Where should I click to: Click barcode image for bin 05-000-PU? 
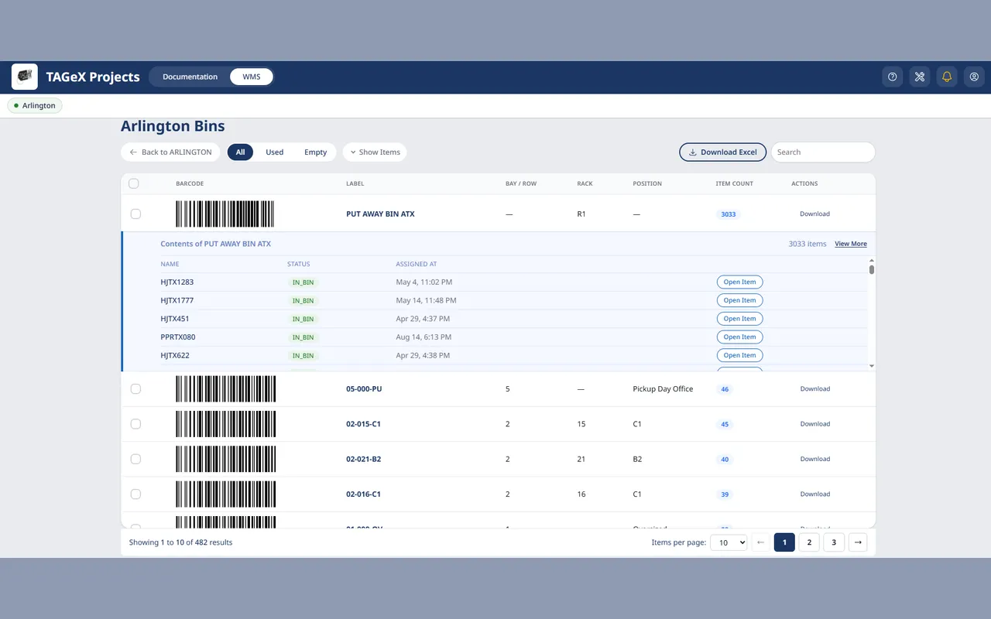click(225, 389)
